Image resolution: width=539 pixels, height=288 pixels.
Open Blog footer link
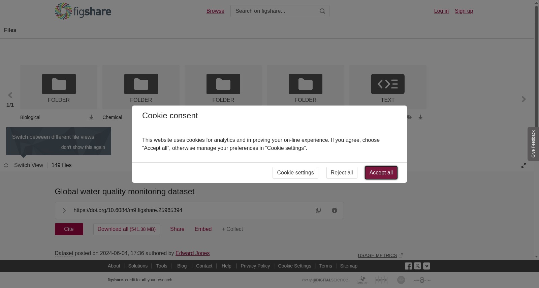pos(182,266)
